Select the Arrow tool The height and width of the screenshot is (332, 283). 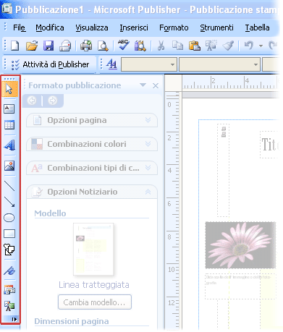9,202
